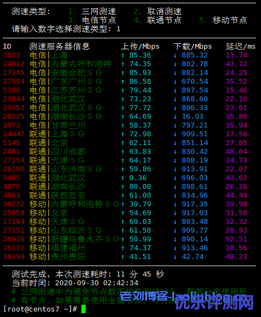This screenshot has width=261, height=317.
Task: Click the '陕西西安' server name
Action: point(68,195)
